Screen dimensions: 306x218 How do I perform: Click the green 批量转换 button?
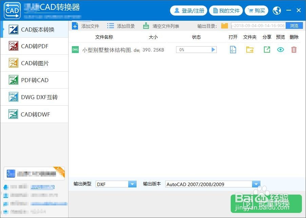[266, 204]
